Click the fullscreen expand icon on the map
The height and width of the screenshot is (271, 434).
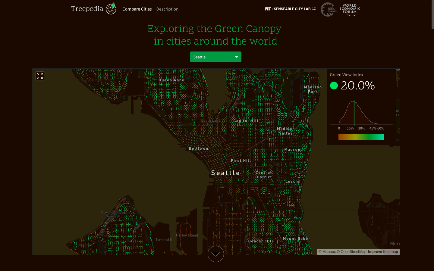[39, 76]
